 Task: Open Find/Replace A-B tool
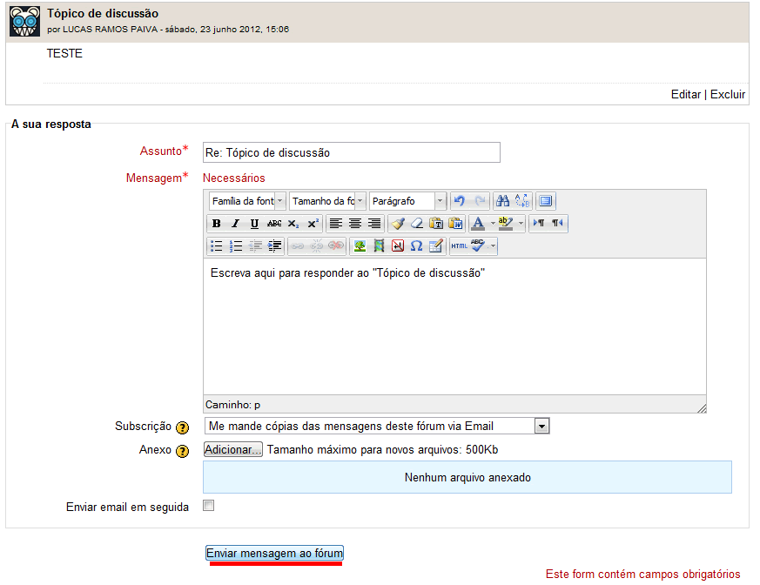coord(522,200)
